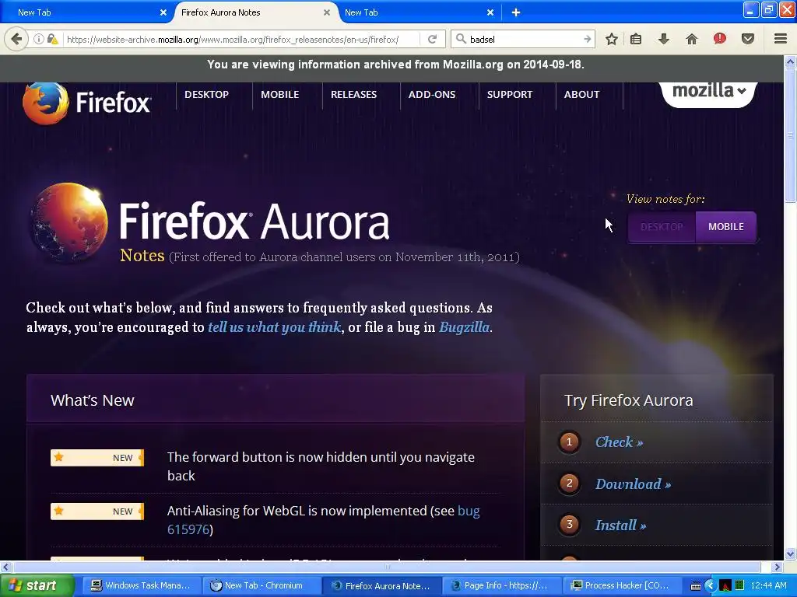Click the NEW badge beside Anti-Aliasing note
Viewport: 797px width, 597px height.
pyautogui.click(x=97, y=511)
